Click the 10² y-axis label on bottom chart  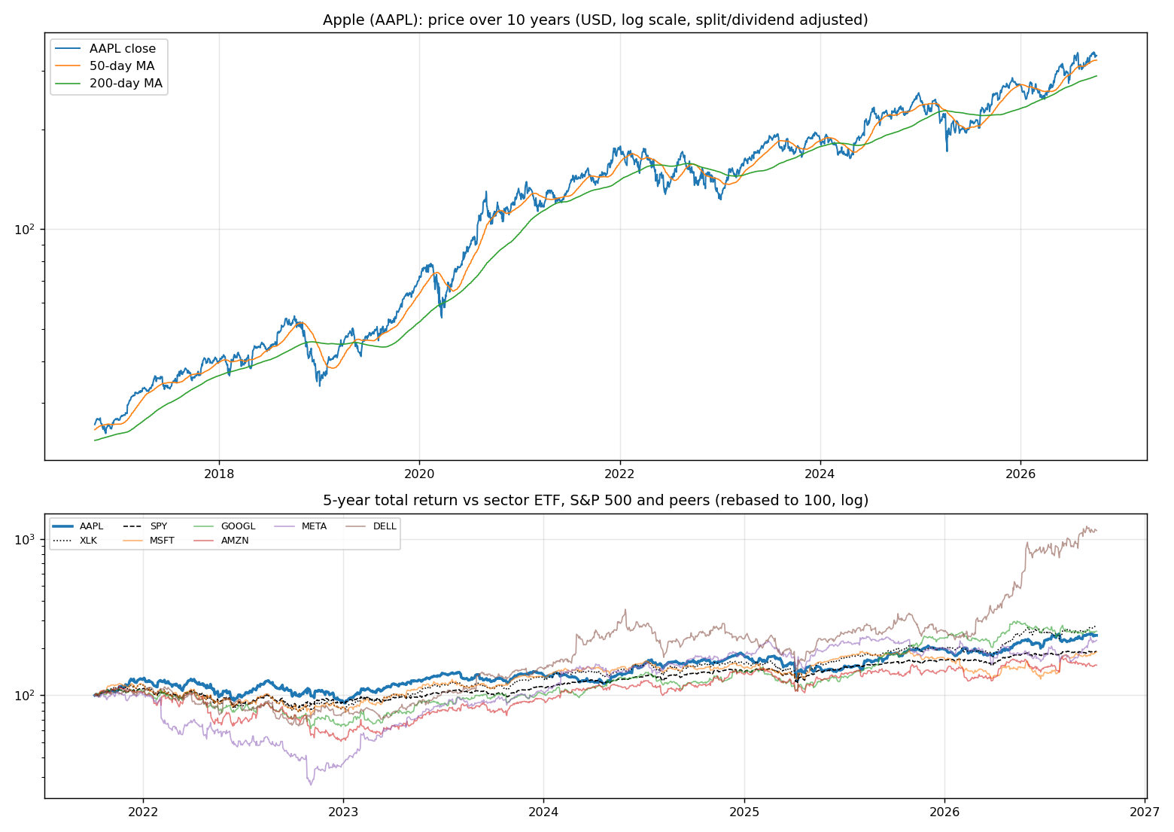26,694
